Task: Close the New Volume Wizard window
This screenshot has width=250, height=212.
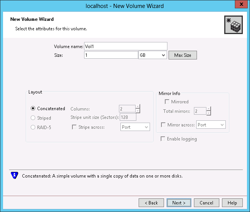Action: (x=241, y=4)
